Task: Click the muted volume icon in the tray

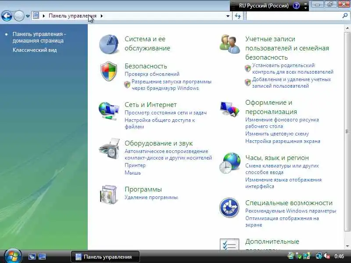Action: pyautogui.click(x=326, y=256)
